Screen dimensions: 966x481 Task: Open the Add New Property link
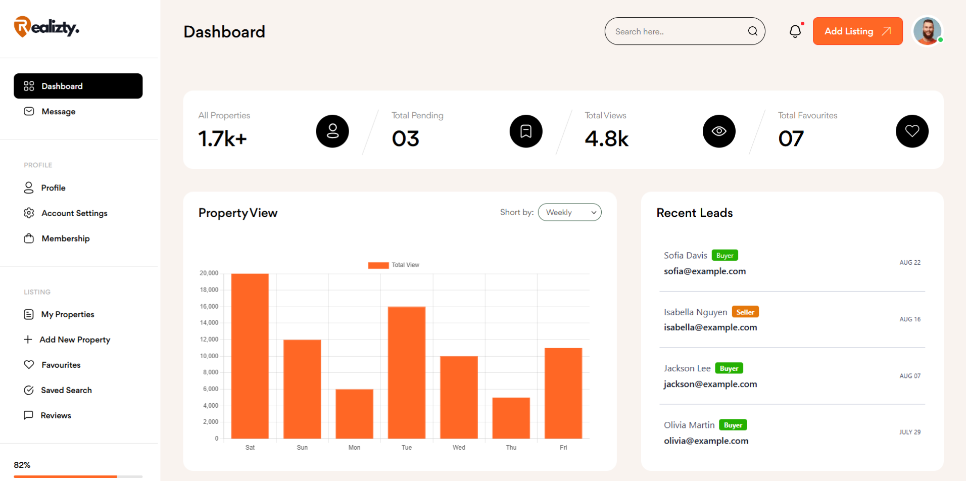tap(29, 339)
